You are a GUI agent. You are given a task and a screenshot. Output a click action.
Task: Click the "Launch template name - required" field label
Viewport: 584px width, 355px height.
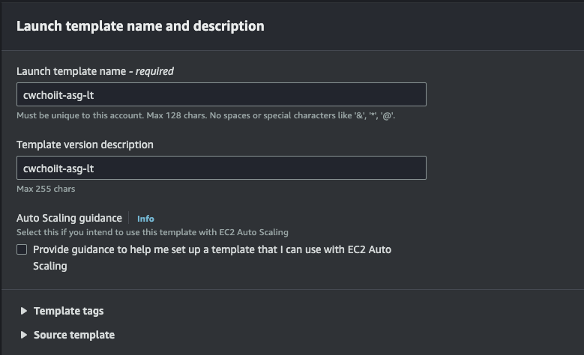(x=94, y=71)
